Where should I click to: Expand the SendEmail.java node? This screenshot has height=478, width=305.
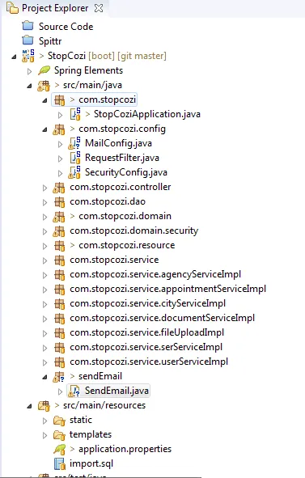[61, 391]
